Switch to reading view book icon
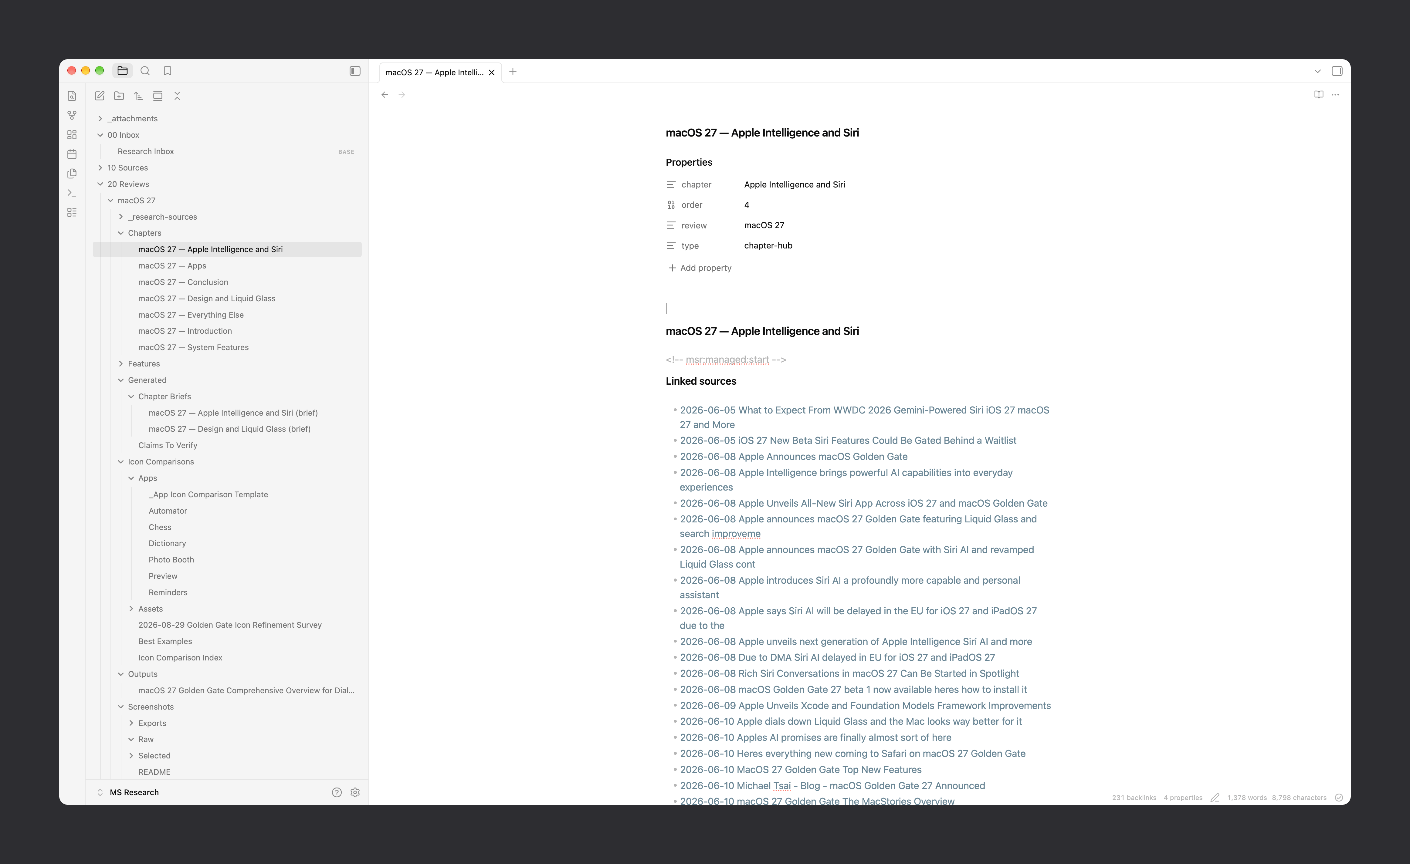The image size is (1410, 864). tap(1318, 94)
